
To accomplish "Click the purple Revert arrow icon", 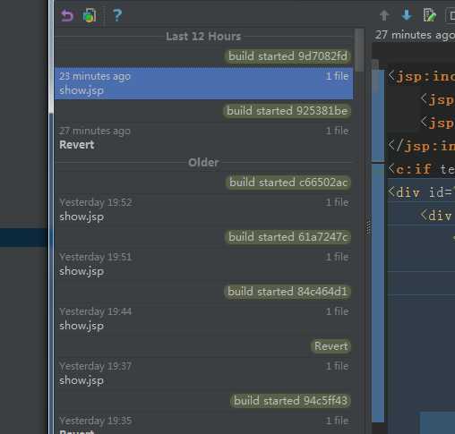I will 67,15.
